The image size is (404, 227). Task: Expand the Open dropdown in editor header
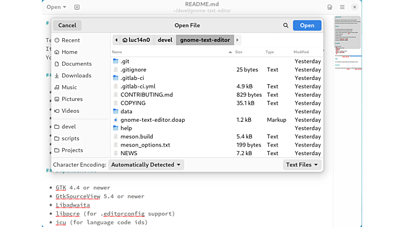pos(56,7)
